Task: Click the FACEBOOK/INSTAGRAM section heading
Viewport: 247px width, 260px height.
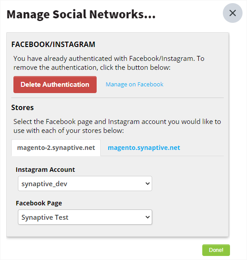Action: pyautogui.click(x=53, y=44)
